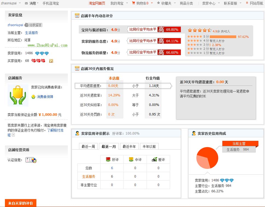Screen dimensions: 265x207
Task: Click the overall 4.9 star rating icons
Action: pyautogui.click(x=199, y=30)
